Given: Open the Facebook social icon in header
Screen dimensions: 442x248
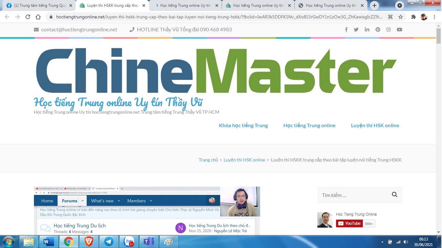Looking at the screenshot, I should [346, 30].
